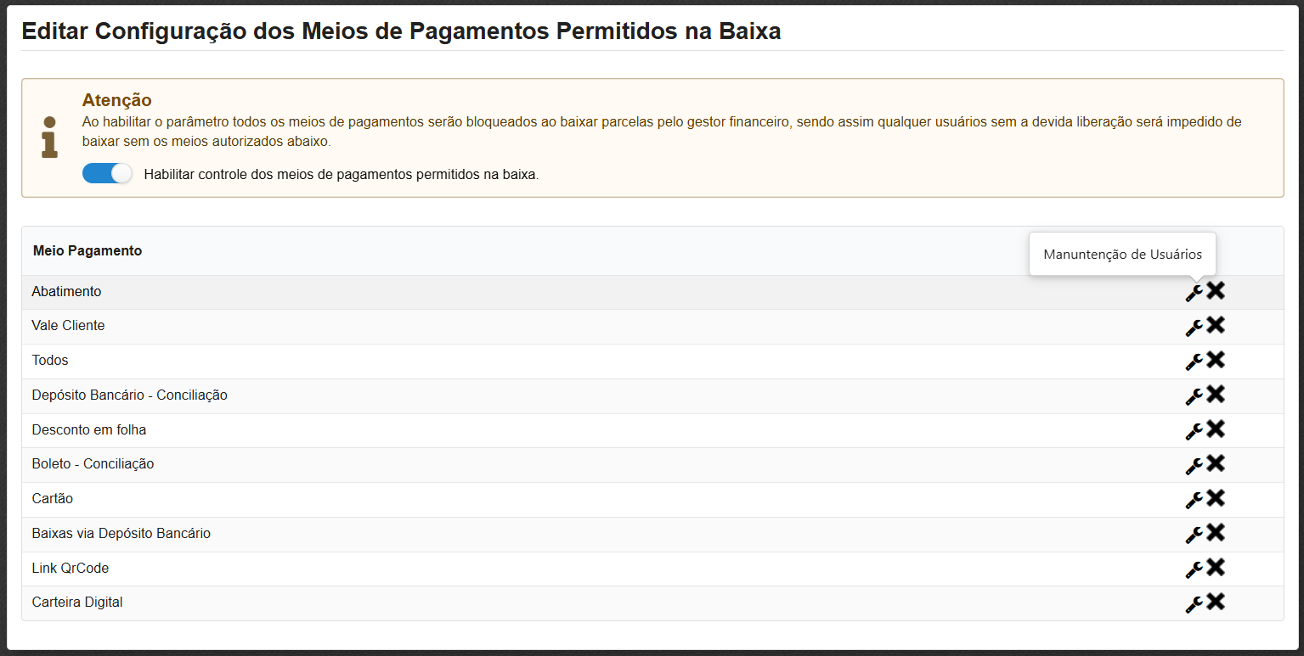Remove the Vale Cliente payment method
This screenshot has width=1304, height=656.
click(x=1216, y=325)
